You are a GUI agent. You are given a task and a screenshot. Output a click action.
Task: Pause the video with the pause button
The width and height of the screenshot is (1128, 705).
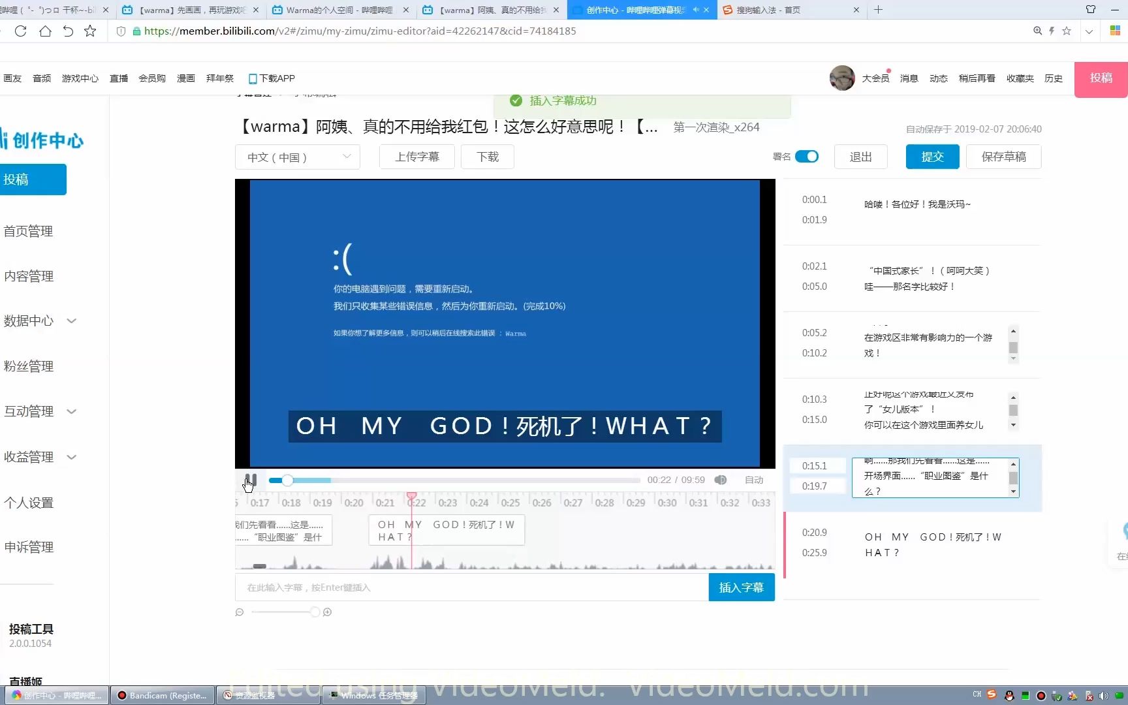point(251,480)
